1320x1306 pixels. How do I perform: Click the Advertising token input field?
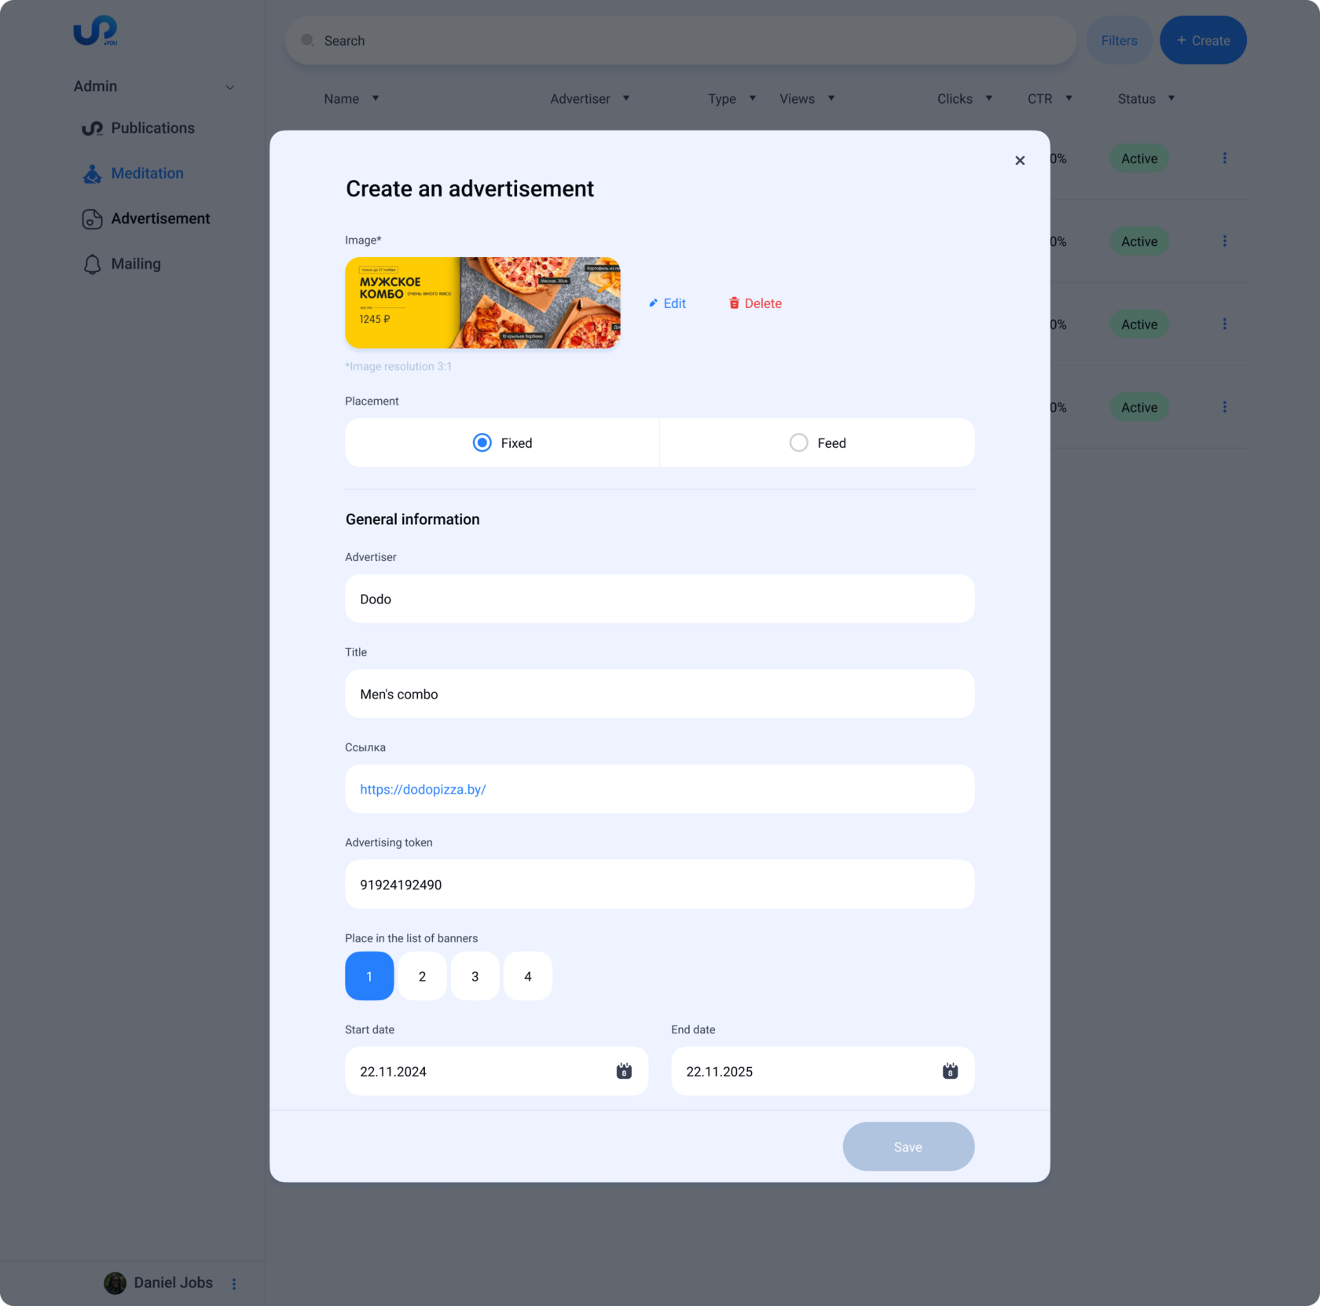660,885
